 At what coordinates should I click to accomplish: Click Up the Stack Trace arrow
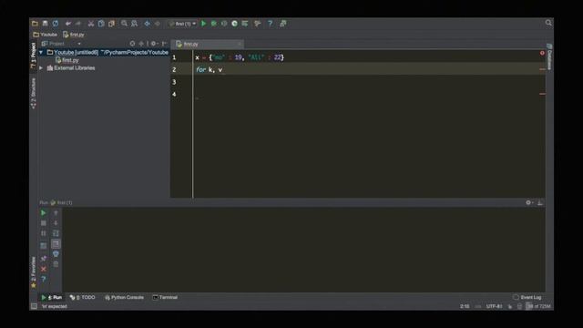coord(56,213)
